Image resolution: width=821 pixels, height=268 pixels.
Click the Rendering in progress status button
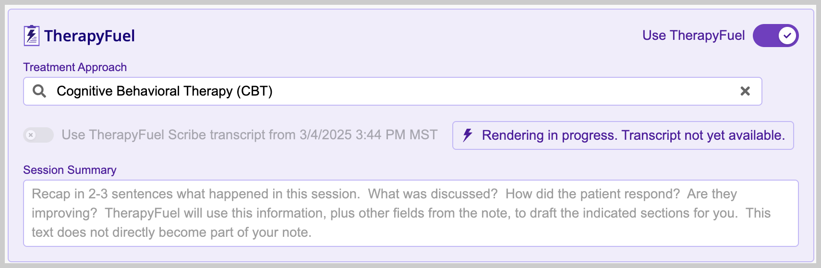[x=623, y=135]
